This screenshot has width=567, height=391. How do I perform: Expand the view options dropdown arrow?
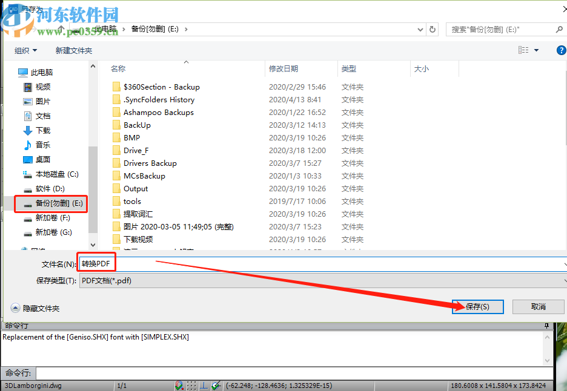tap(536, 50)
